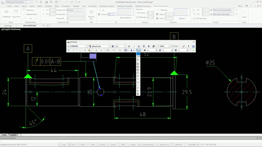The width and height of the screenshot is (262, 147).
Task: Click the oblique angle value field in Edit Note
Action: point(152,50)
